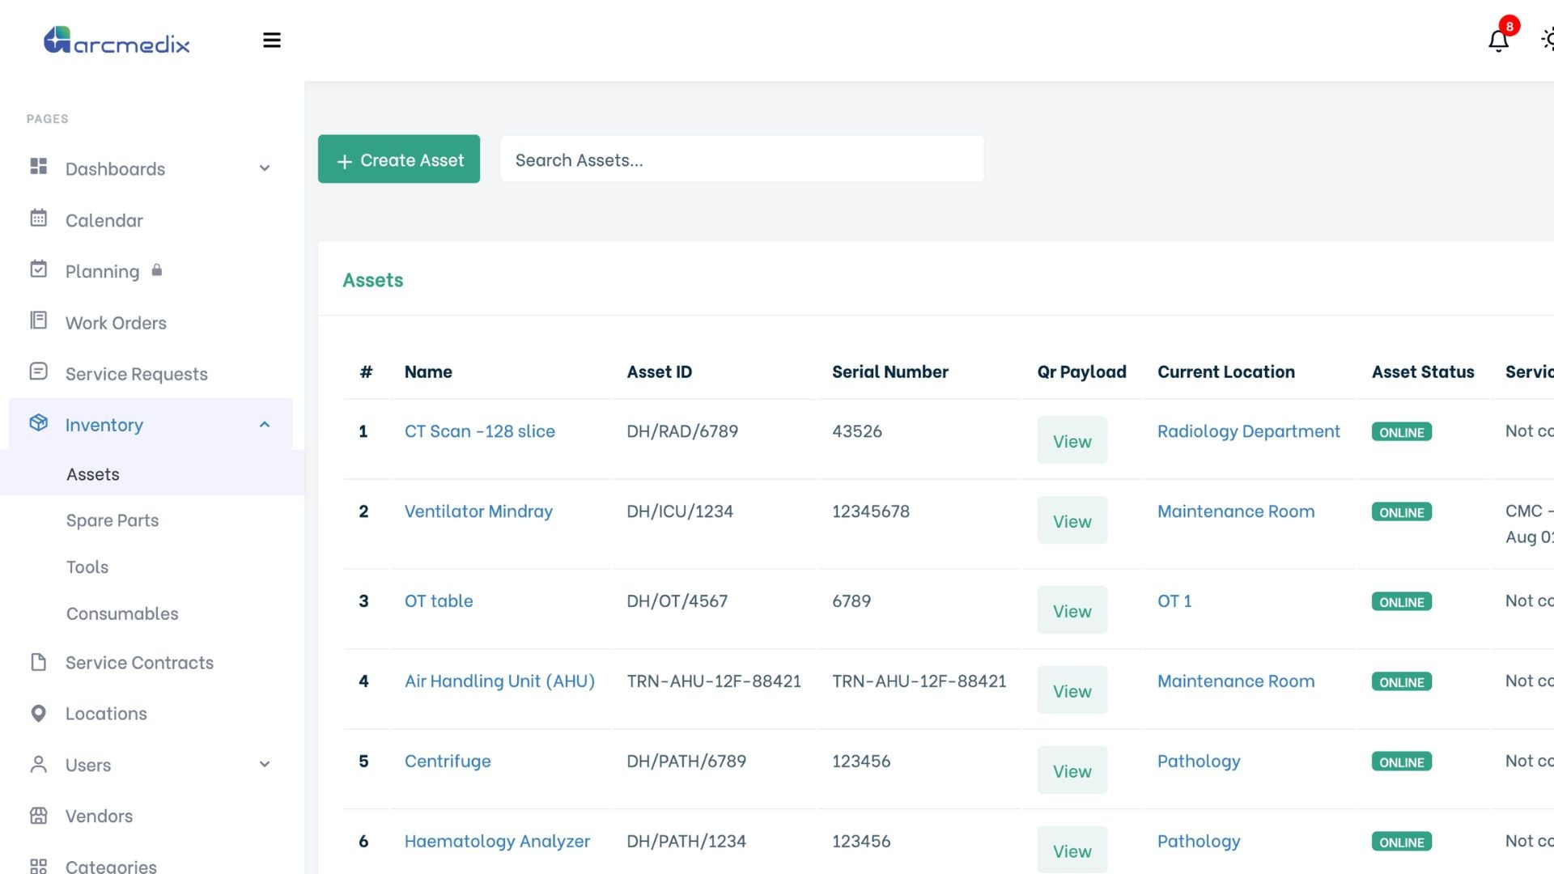Click the Work Orders sidebar icon
Screen dimensions: 1554x874
click(38, 321)
